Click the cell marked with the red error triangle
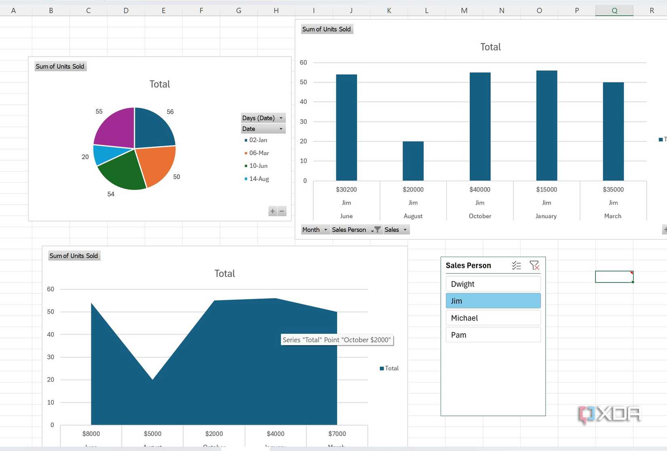667x451 pixels. [614, 276]
